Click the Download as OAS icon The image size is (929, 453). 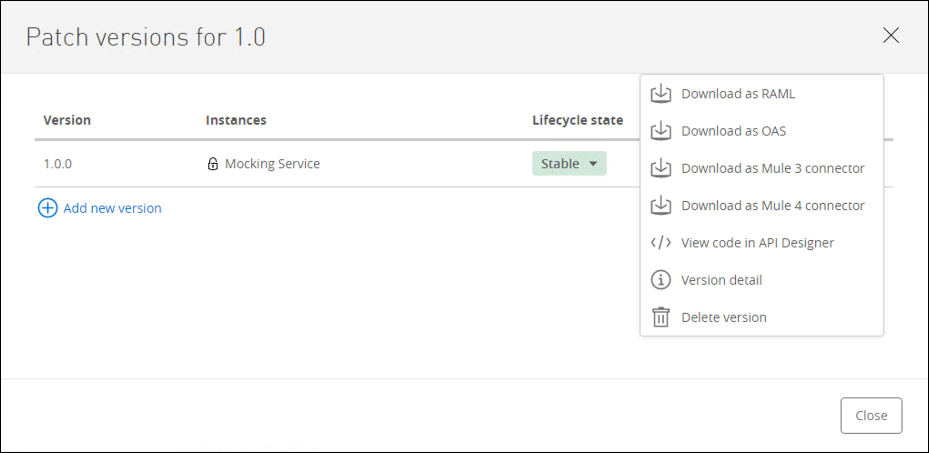[x=661, y=131]
